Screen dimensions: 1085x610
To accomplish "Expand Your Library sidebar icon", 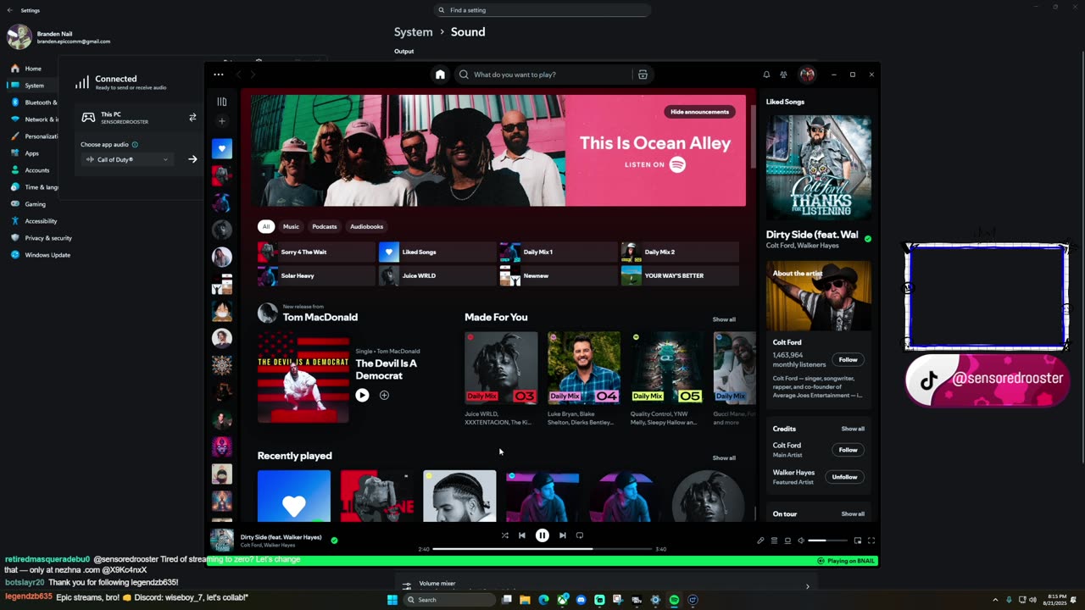I will 222,102.
